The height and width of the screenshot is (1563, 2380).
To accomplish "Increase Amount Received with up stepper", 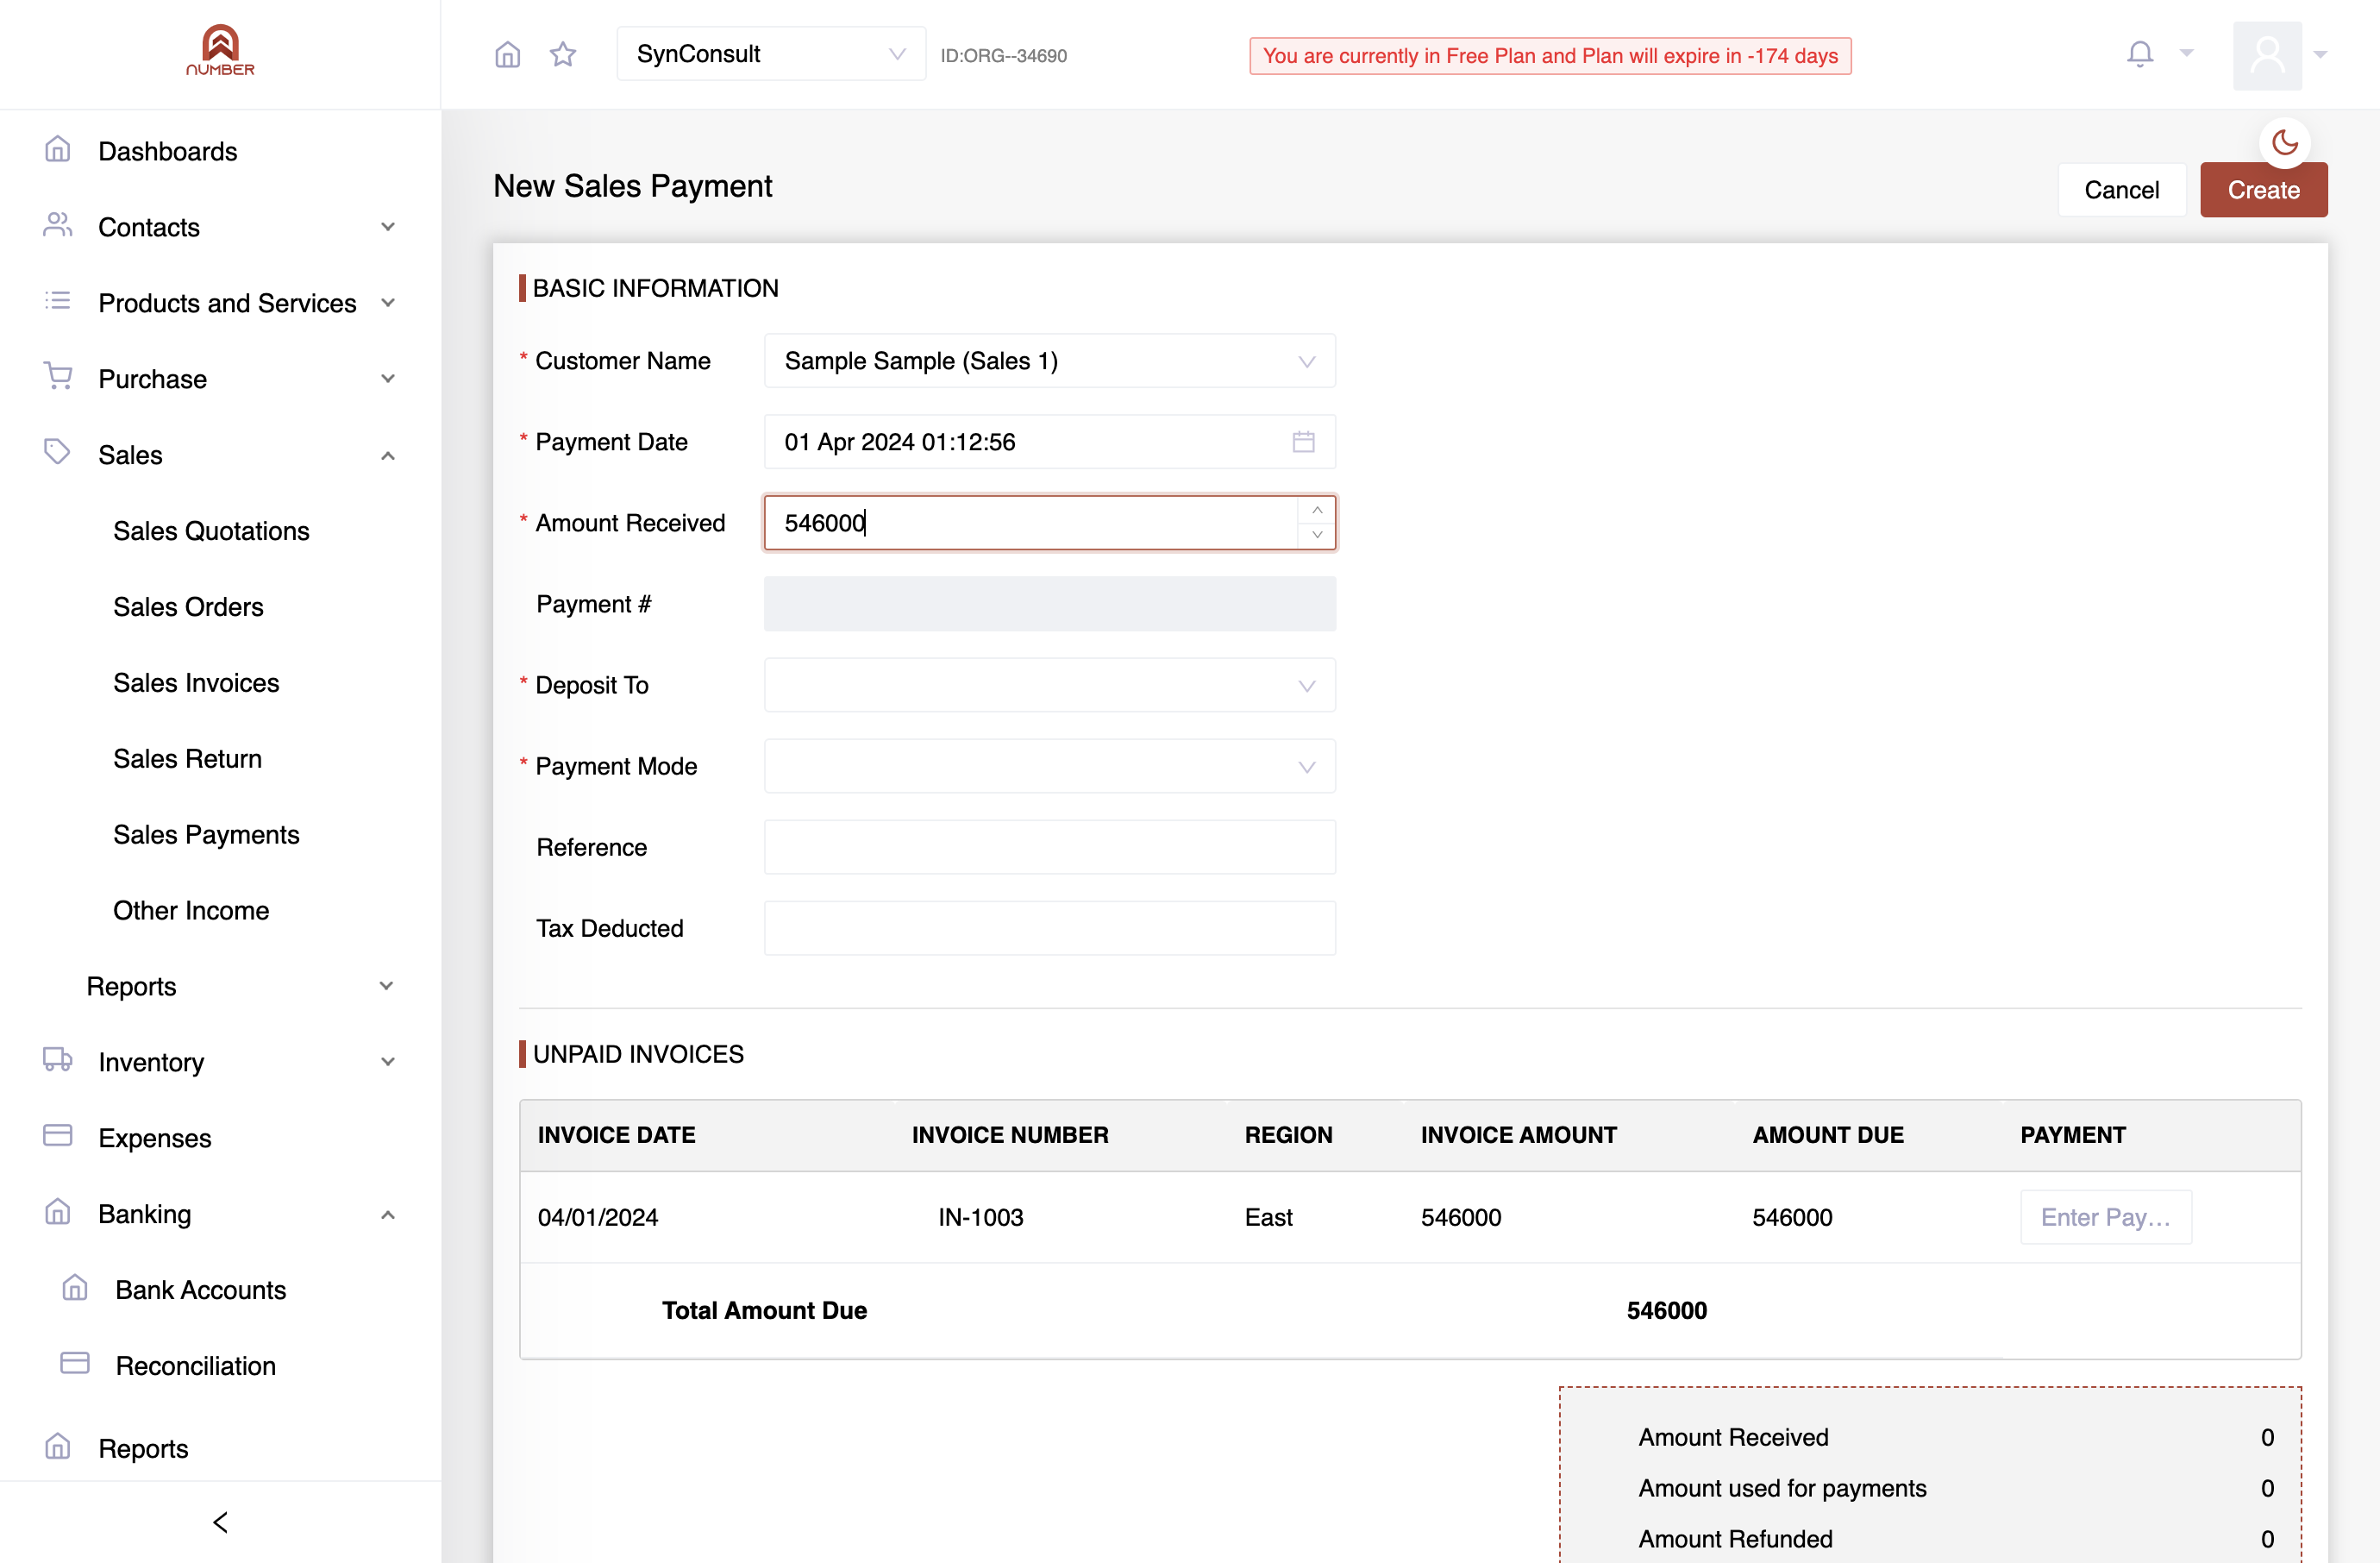I will coord(1317,510).
